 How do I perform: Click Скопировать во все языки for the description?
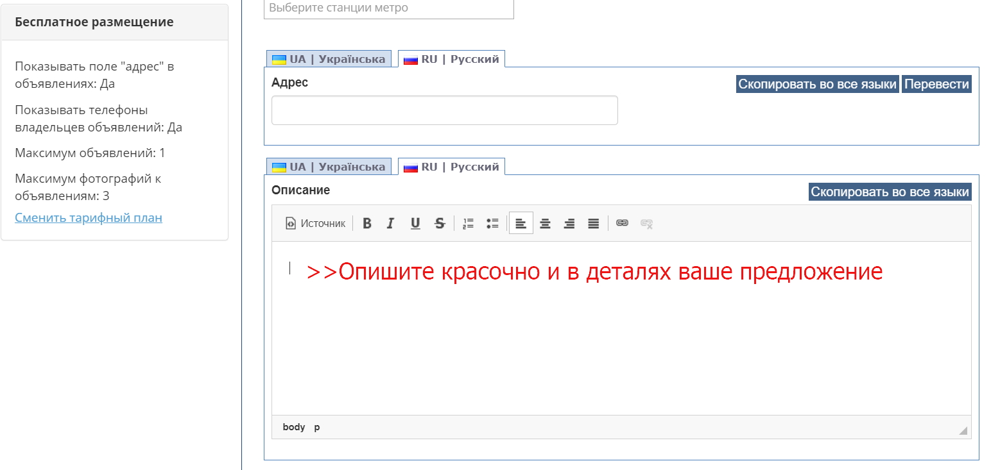point(890,192)
